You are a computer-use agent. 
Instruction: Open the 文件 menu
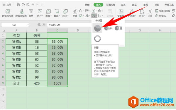(9, 5)
